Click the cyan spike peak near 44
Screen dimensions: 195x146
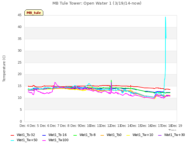[165, 17]
